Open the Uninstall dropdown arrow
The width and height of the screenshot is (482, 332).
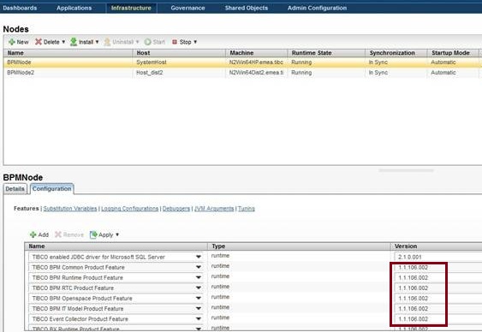(x=137, y=42)
